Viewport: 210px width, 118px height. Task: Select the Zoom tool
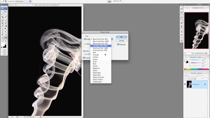point(6,41)
